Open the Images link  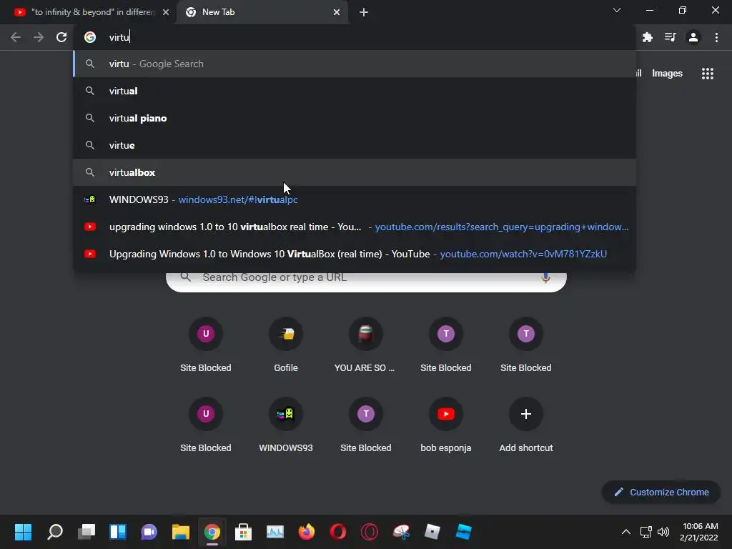pos(667,74)
